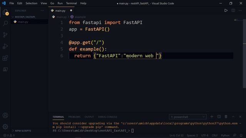Kill the terminal with trash icon

[x=226, y=117]
